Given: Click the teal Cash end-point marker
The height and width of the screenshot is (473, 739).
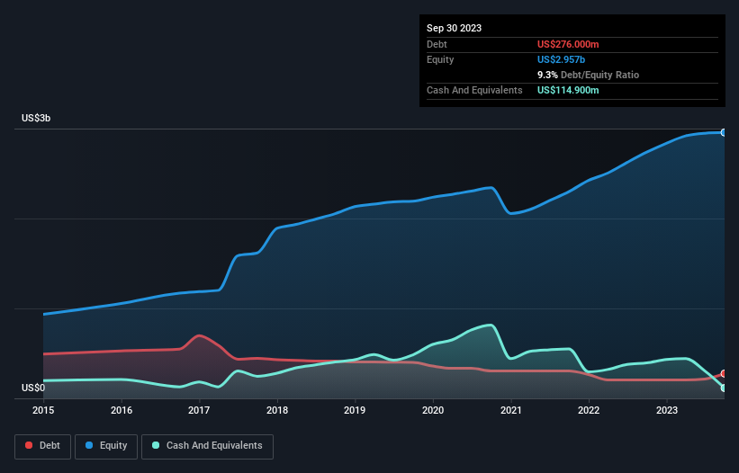Looking at the screenshot, I should [724, 388].
